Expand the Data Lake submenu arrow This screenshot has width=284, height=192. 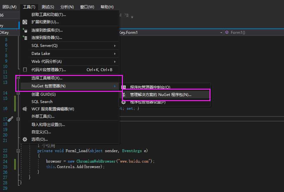pos(115,54)
